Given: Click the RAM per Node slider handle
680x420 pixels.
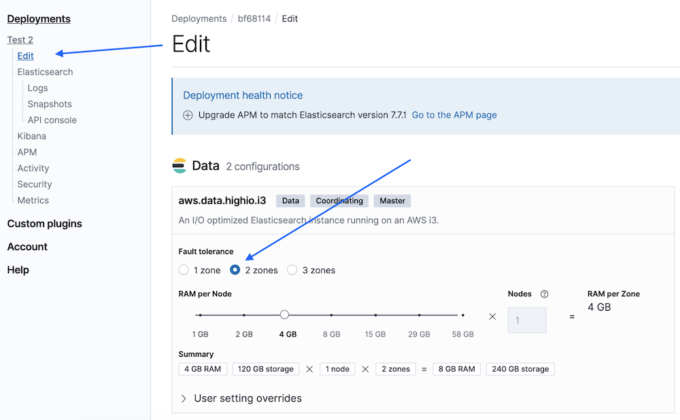Looking at the screenshot, I should (x=284, y=315).
